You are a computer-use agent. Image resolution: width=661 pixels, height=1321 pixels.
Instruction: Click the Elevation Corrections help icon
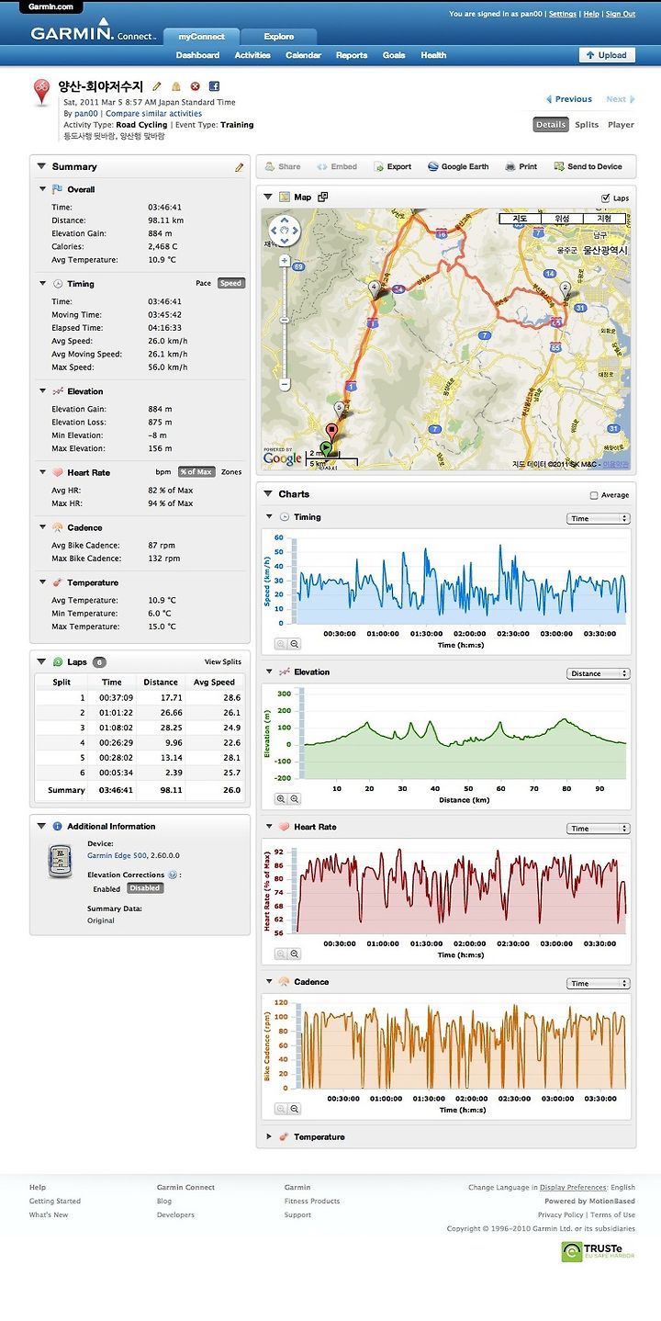tap(173, 875)
